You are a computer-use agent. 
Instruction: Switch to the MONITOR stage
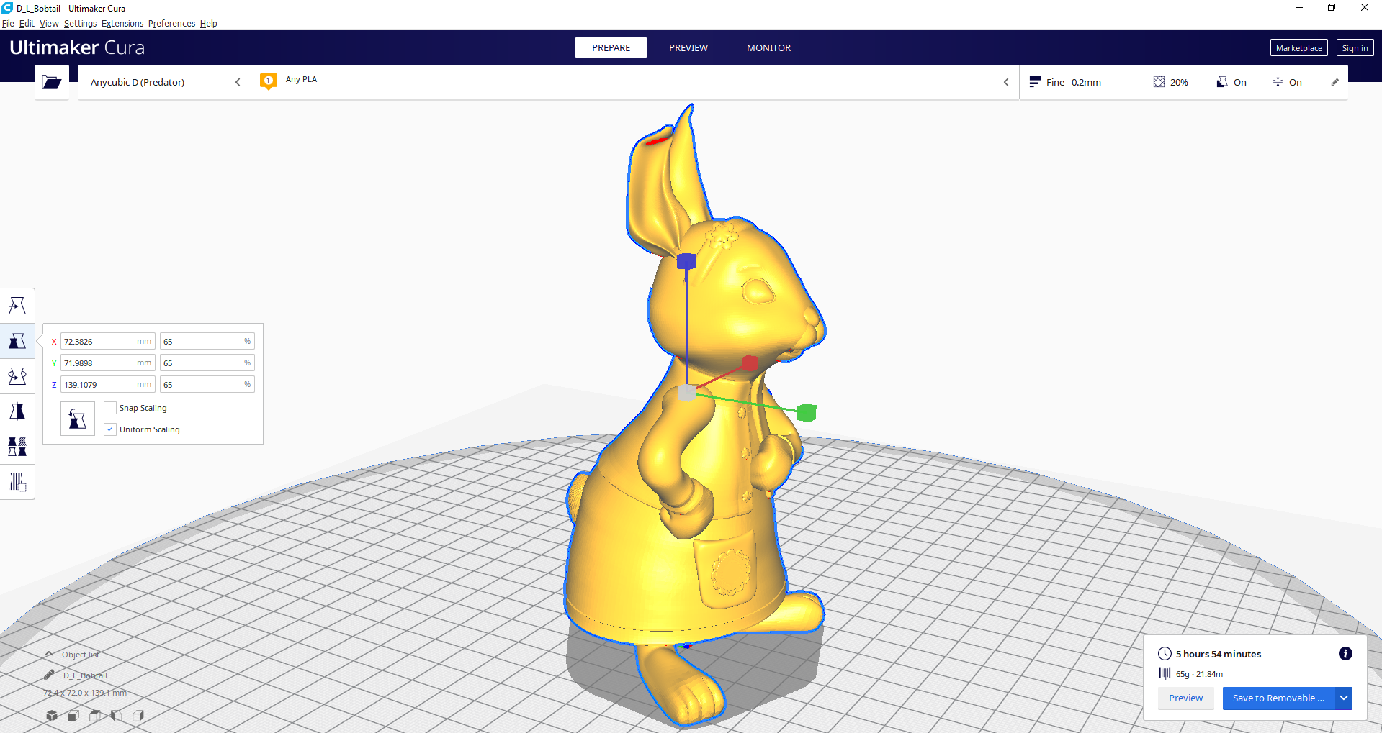point(768,47)
